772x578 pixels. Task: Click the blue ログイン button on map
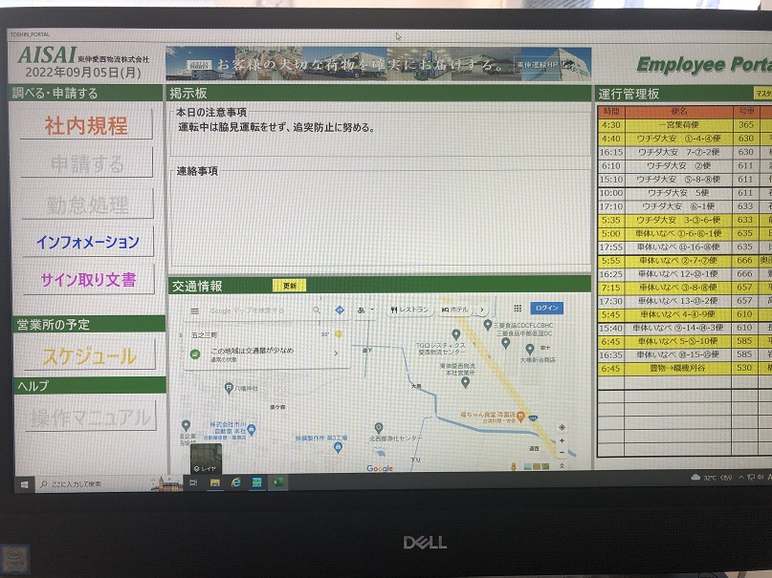pos(547,309)
